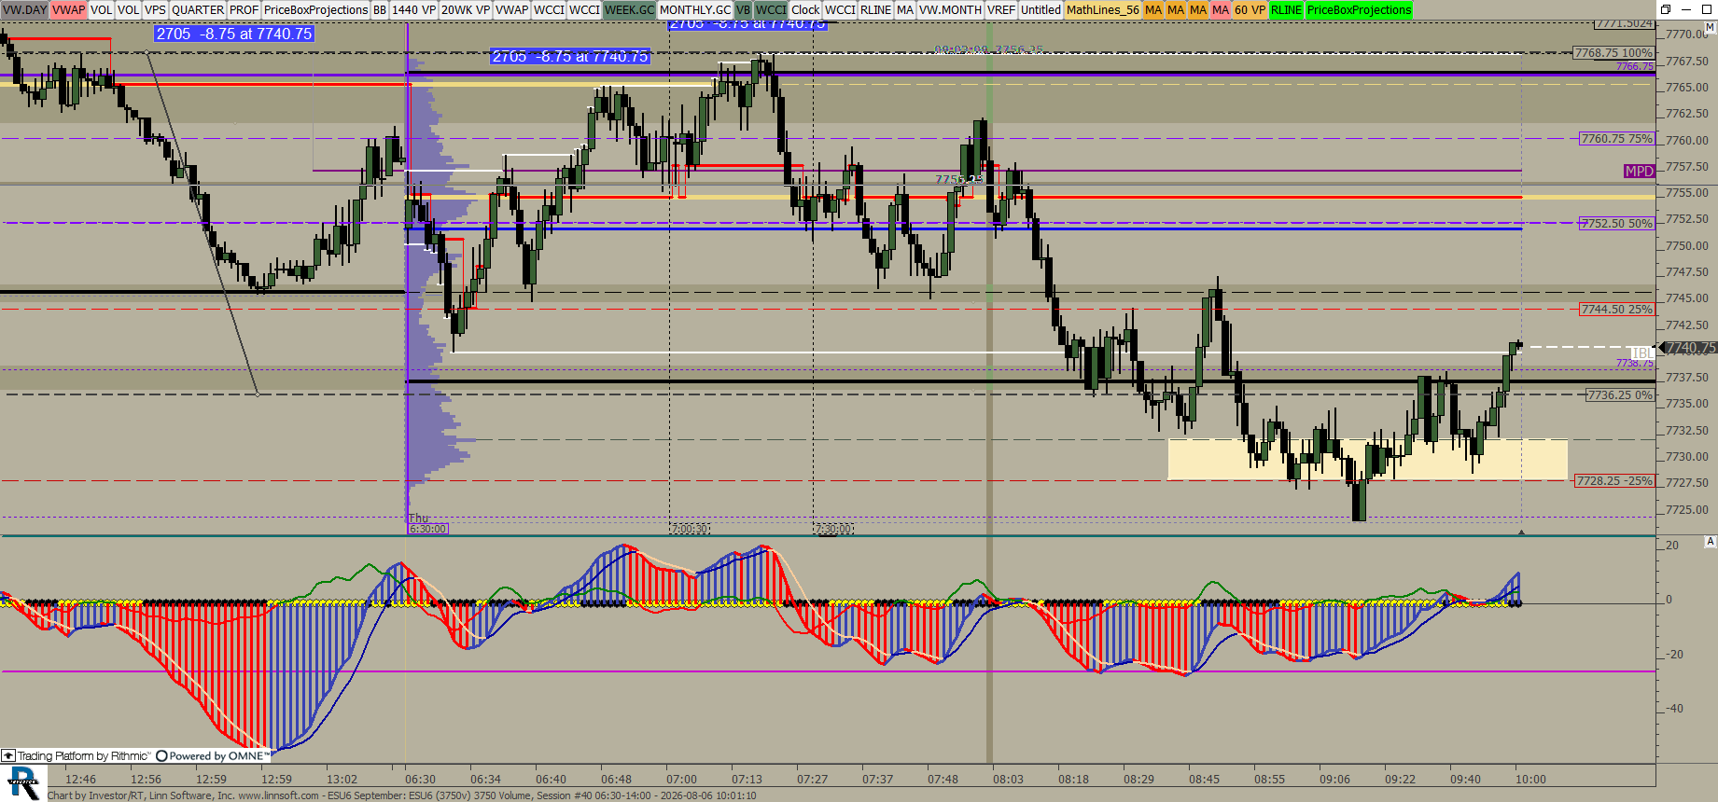Select the 1440 VP button
The width and height of the screenshot is (1718, 802).
413,9
